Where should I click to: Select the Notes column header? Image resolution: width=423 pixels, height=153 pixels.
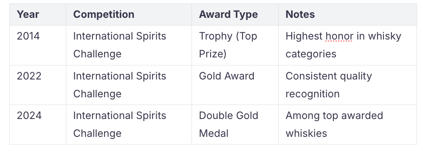(300, 14)
